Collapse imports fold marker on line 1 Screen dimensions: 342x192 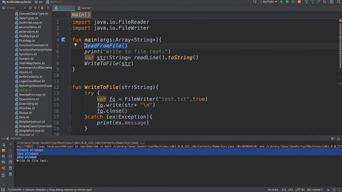pyautogui.click(x=70, y=22)
